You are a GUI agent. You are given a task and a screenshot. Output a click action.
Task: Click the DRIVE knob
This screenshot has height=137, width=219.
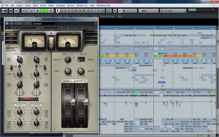pos(68,71)
